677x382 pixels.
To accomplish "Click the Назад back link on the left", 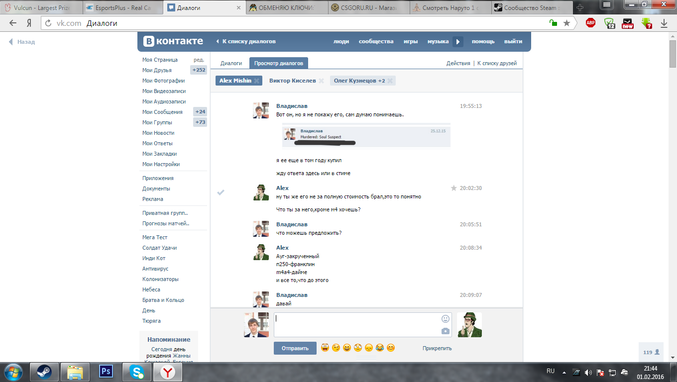I will 22,42.
